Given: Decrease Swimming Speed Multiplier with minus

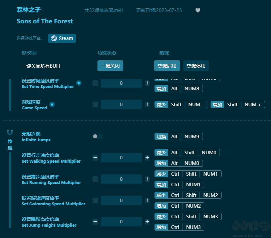Looking at the screenshot, I should (95, 200).
